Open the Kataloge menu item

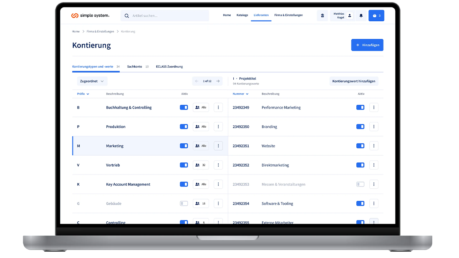click(x=242, y=15)
